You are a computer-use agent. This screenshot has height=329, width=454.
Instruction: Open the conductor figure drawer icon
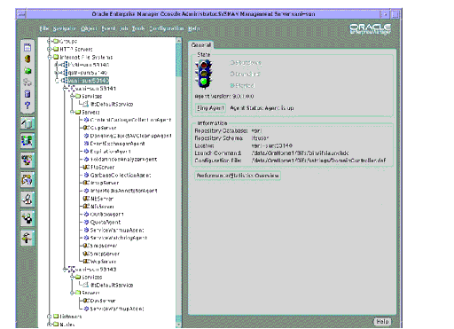click(27, 219)
